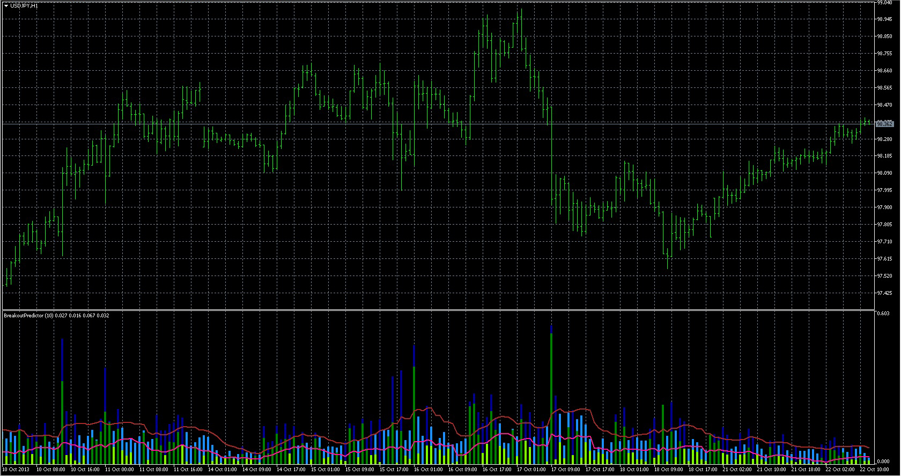
Task: Click the USDJPY,H1 chart title text
Action: 24,5
